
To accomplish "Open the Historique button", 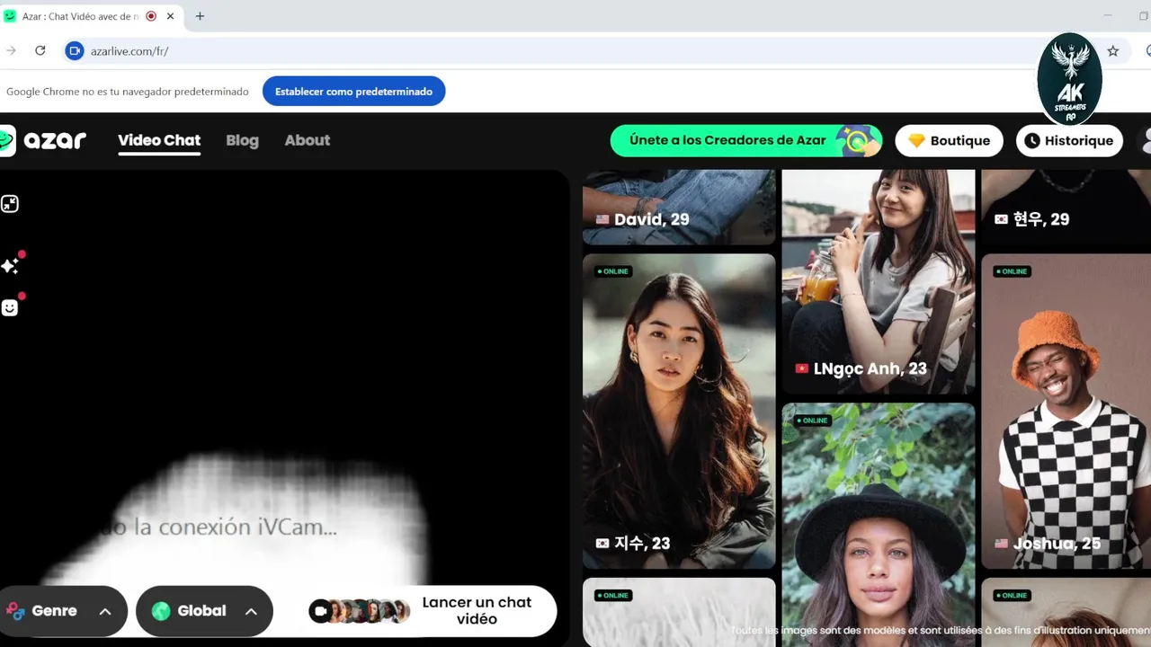I will [x=1069, y=140].
